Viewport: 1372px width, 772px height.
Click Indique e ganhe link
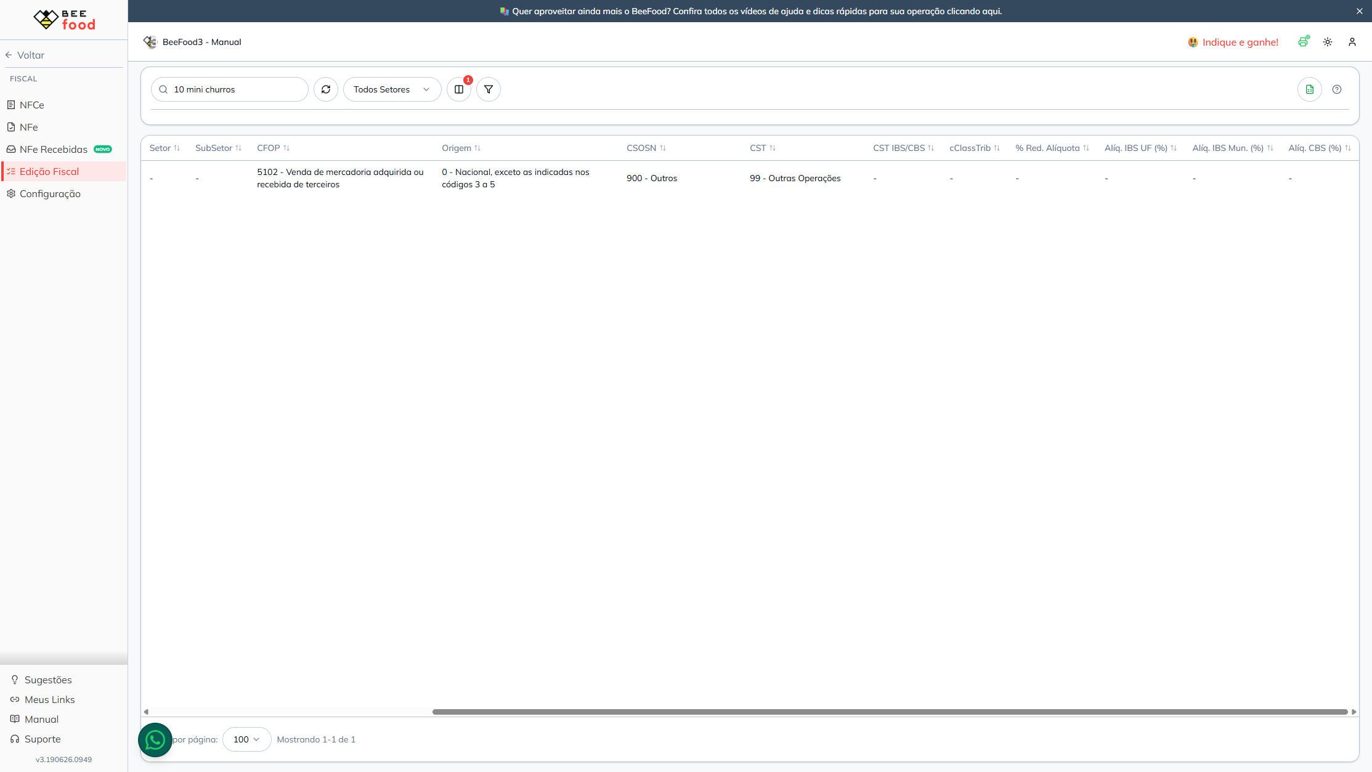[x=1233, y=42]
